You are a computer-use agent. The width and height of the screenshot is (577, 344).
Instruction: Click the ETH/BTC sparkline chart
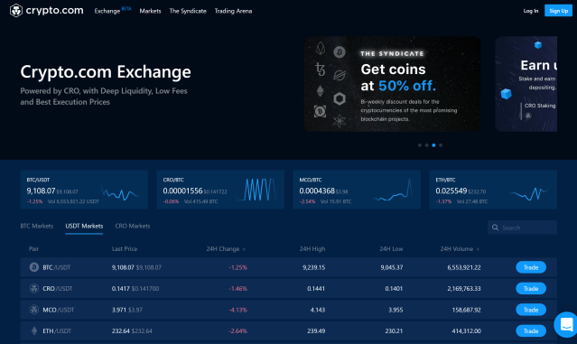click(529, 192)
